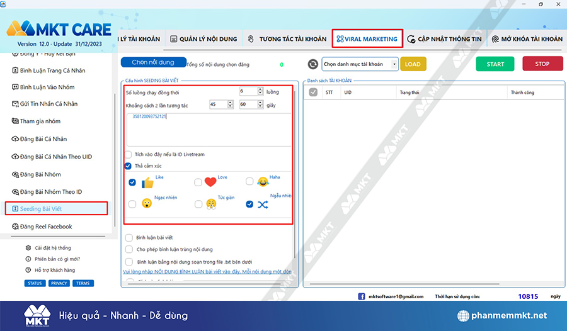Click the stepper on the 60 seconds field
The height and width of the screenshot is (331, 567).
260,104
